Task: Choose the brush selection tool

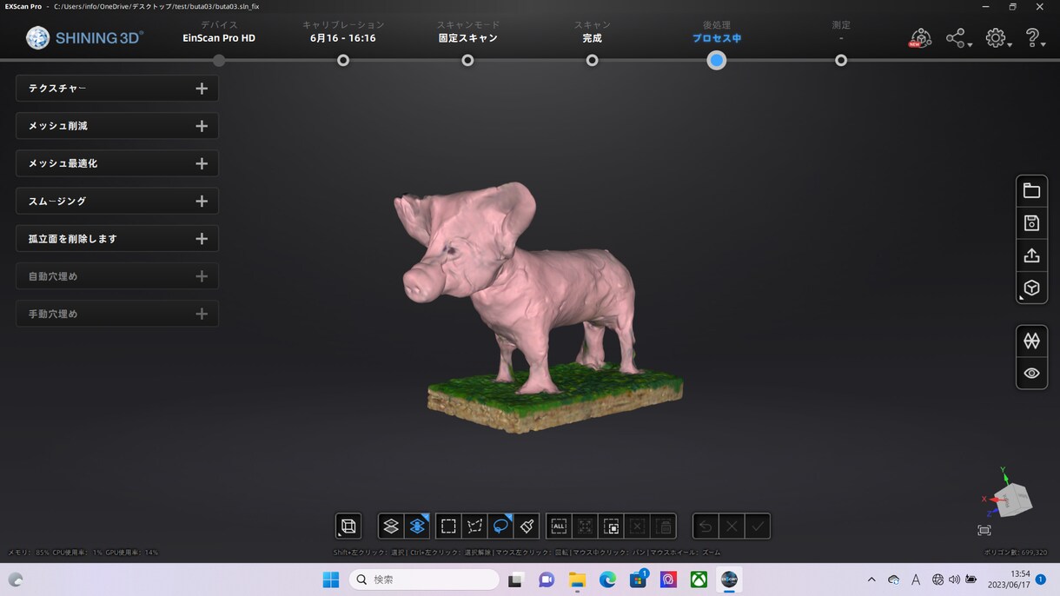Action: (x=527, y=526)
